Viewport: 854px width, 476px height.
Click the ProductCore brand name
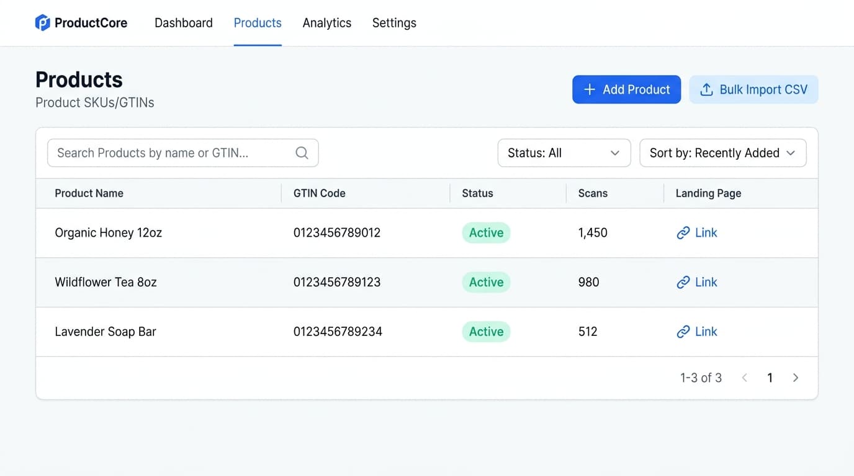point(91,23)
